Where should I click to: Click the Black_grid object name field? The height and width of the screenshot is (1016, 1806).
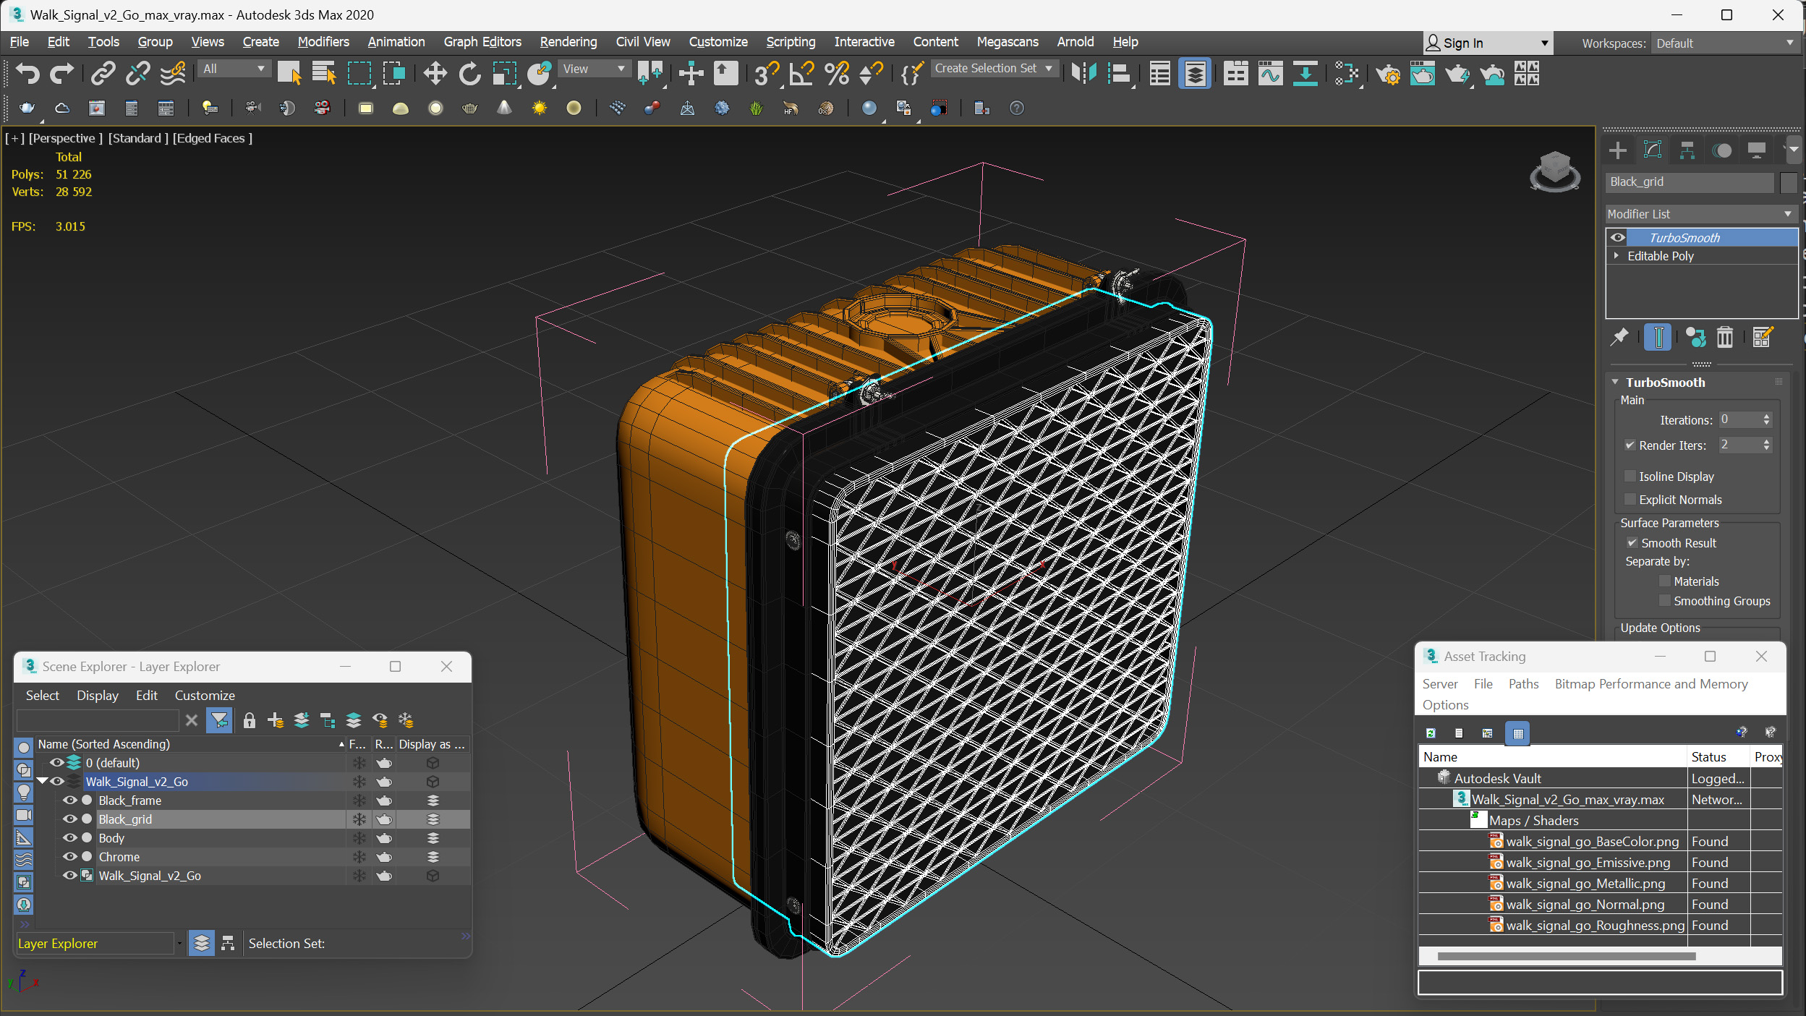point(1690,182)
